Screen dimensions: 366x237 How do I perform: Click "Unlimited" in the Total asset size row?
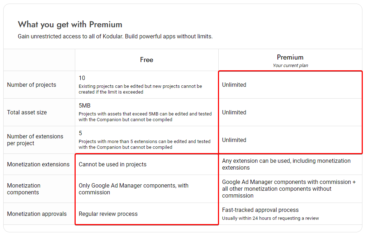pos(234,113)
